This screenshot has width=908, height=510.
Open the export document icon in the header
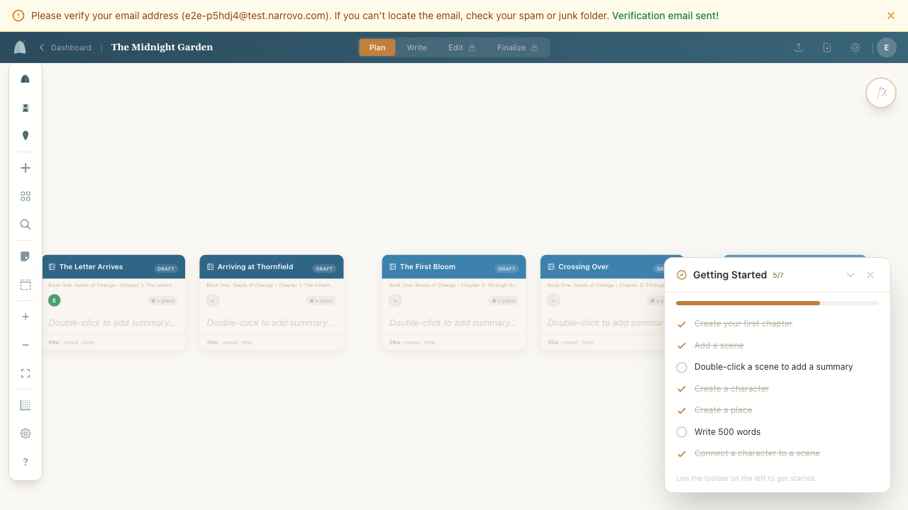[826, 47]
